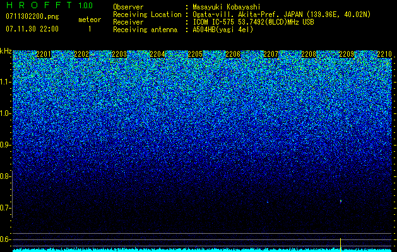Click the 2205 time marker
This screenshot has width=397, height=252.
(195, 54)
